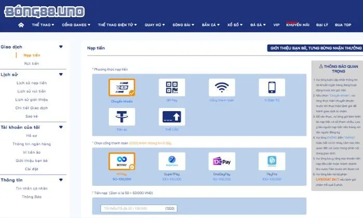Click the Giới thiệu bạn bè reward banner

[x=315, y=48]
